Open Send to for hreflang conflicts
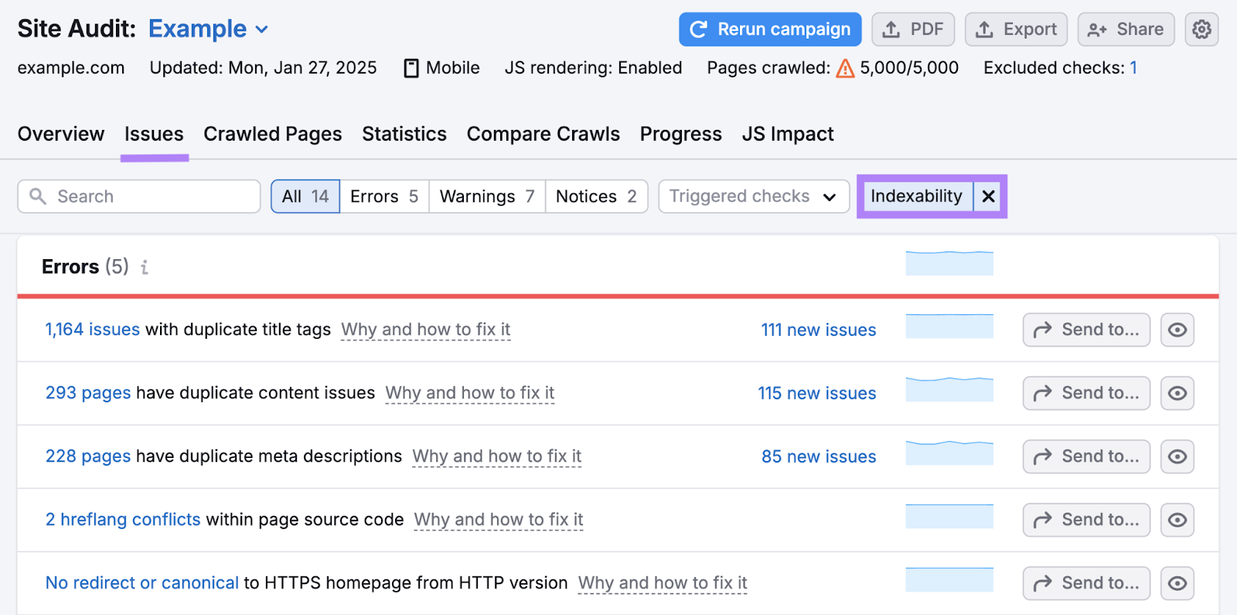 pyautogui.click(x=1086, y=521)
